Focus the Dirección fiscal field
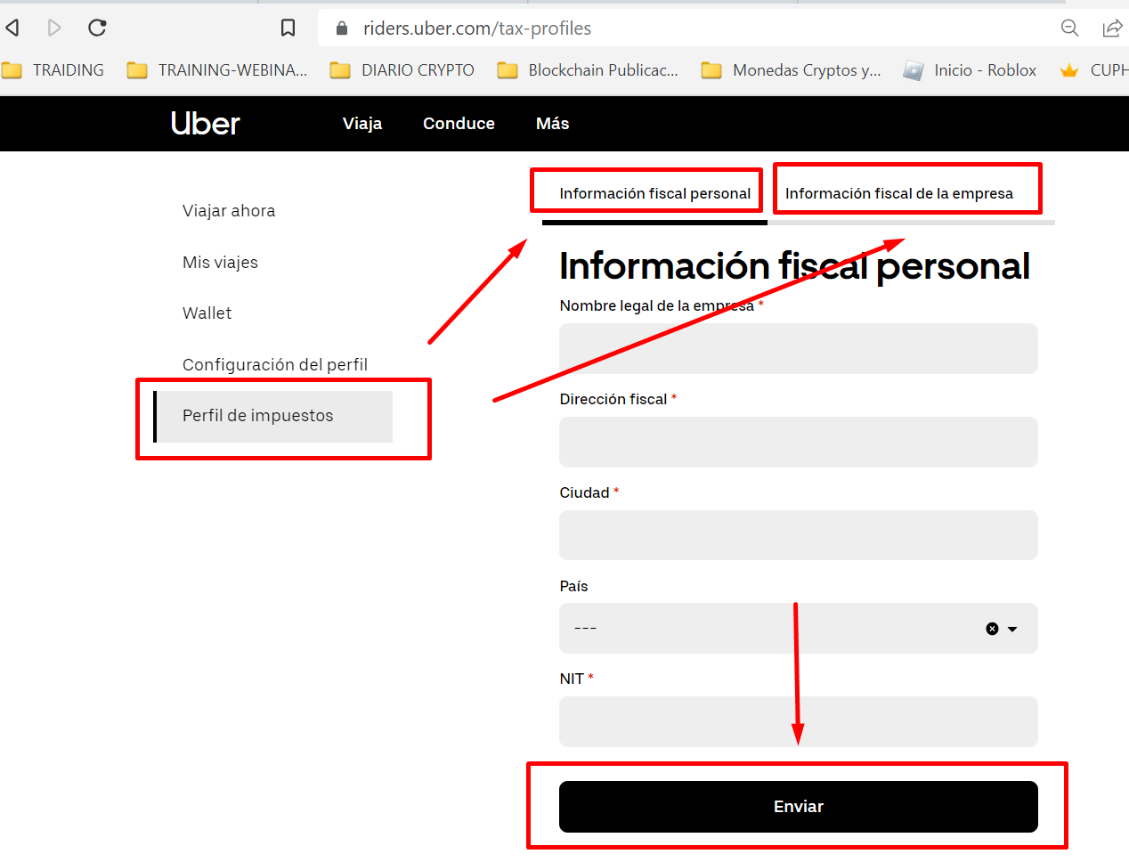 point(799,442)
